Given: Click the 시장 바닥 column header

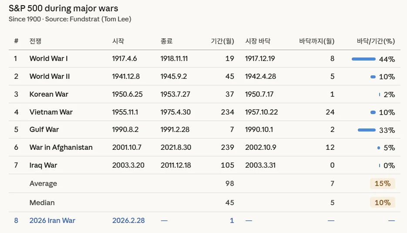Looking at the screenshot, I should point(258,41).
